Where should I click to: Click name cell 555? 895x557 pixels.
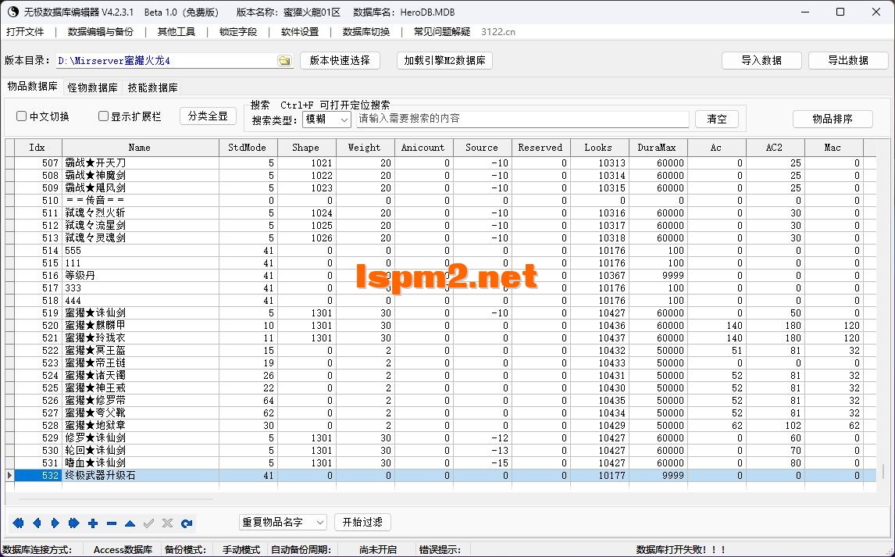coord(141,251)
